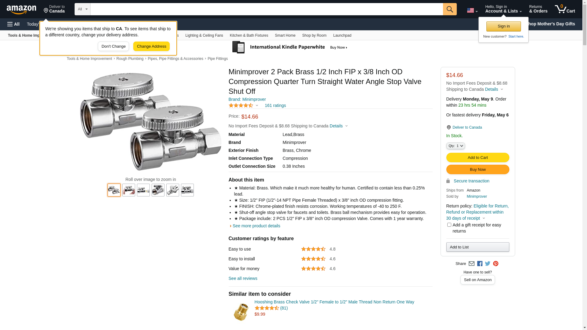Open Lighting & Ceiling Fans menu
Viewport: 587px width, 330px height.
coord(204,35)
